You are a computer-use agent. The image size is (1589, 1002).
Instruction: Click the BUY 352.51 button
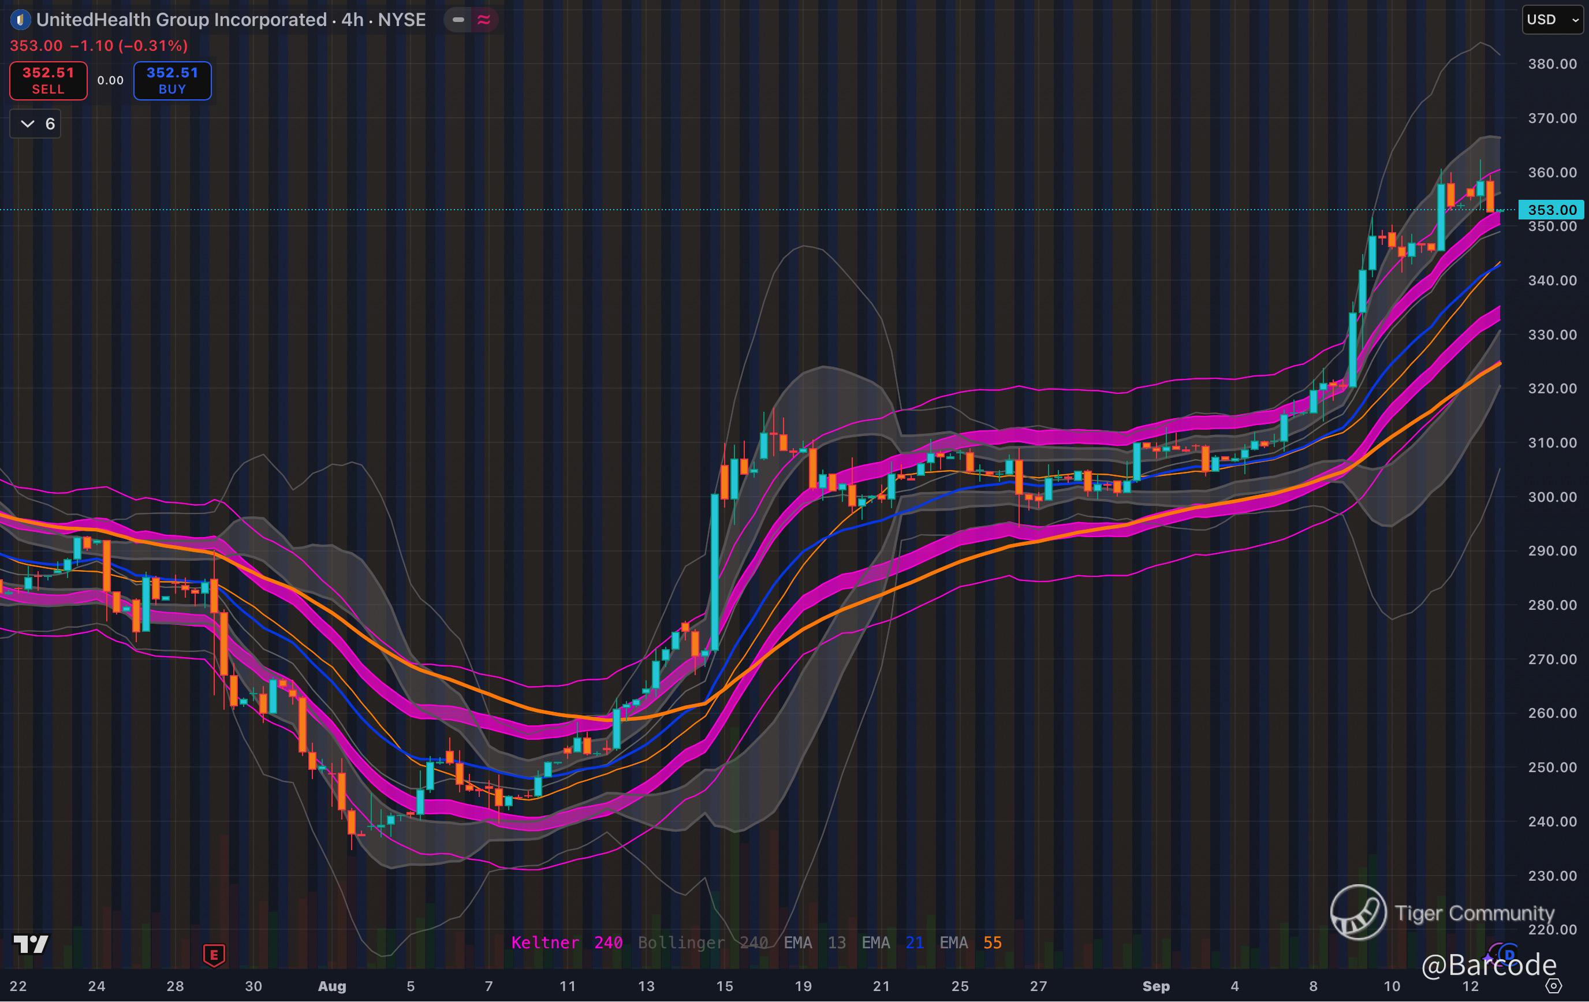tap(172, 80)
